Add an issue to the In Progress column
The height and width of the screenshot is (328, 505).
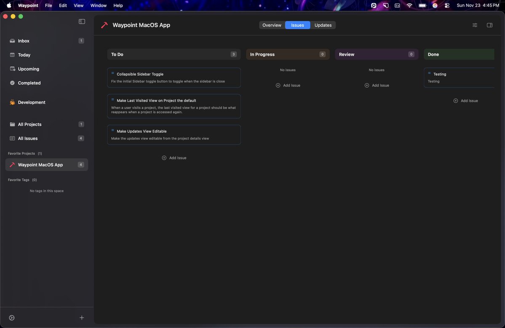tap(288, 85)
